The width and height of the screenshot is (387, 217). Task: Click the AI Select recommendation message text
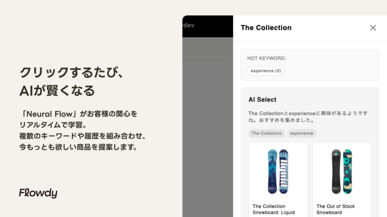(x=308, y=117)
